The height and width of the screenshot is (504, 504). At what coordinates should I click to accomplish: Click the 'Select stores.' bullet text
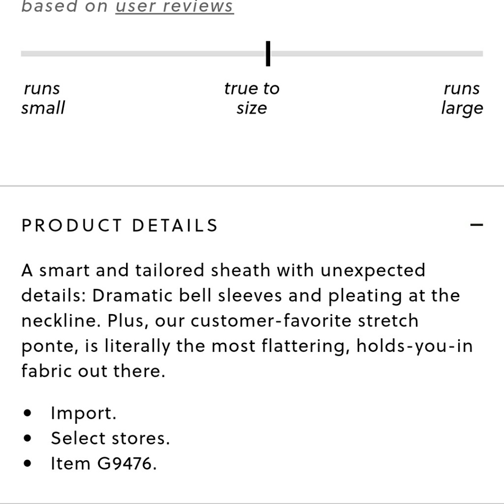[110, 438]
